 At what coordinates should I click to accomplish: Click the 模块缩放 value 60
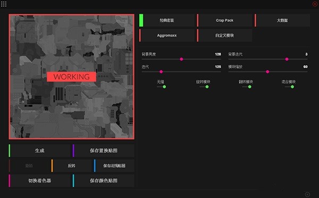coord(305,67)
